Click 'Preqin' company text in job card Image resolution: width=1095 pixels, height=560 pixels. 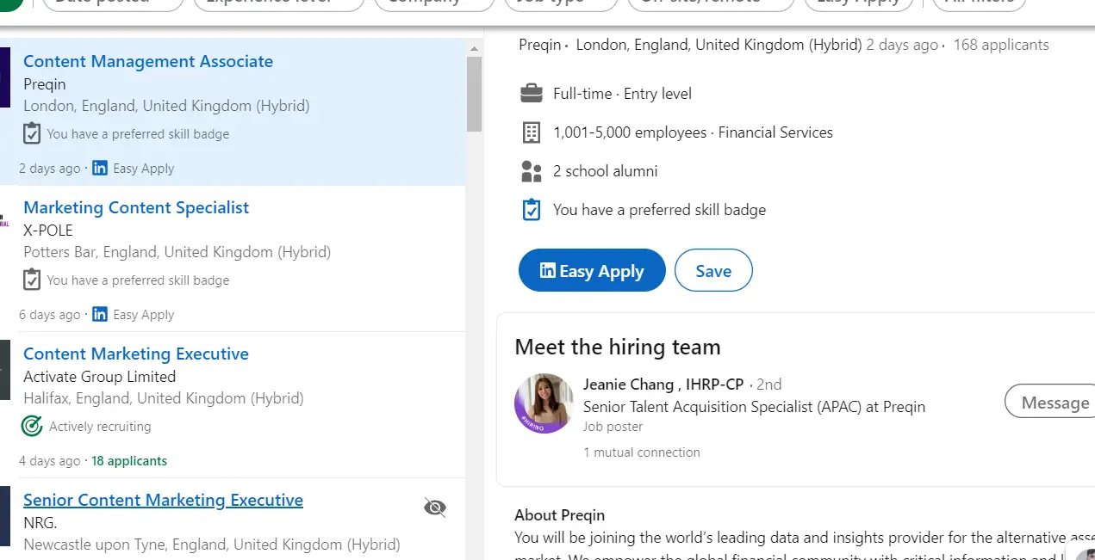[45, 84]
